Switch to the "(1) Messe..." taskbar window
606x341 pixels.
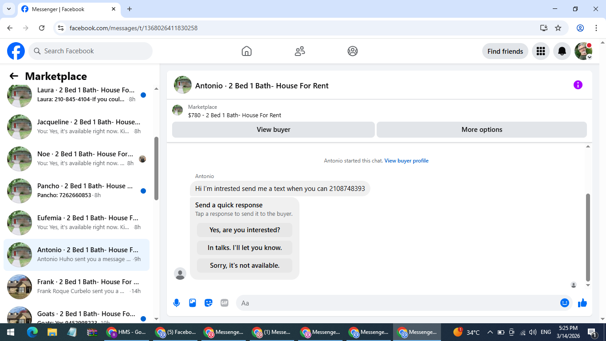pyautogui.click(x=272, y=332)
